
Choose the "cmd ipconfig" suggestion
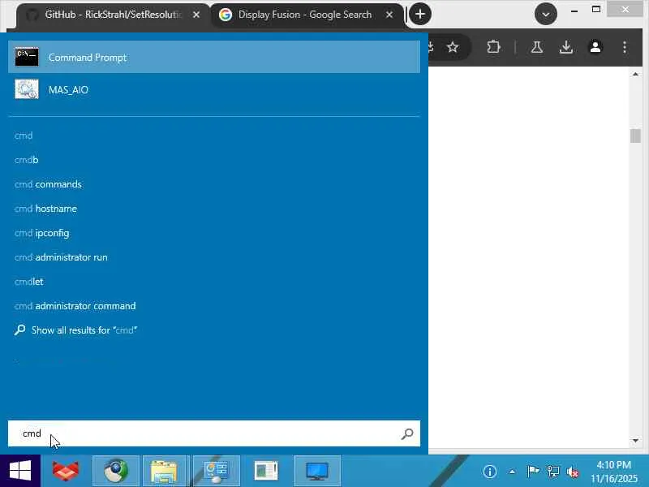(42, 233)
